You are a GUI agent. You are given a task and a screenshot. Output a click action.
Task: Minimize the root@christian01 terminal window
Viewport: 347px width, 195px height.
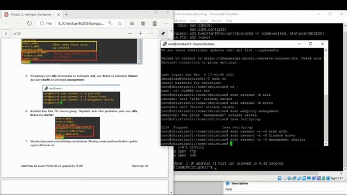(x=299, y=44)
